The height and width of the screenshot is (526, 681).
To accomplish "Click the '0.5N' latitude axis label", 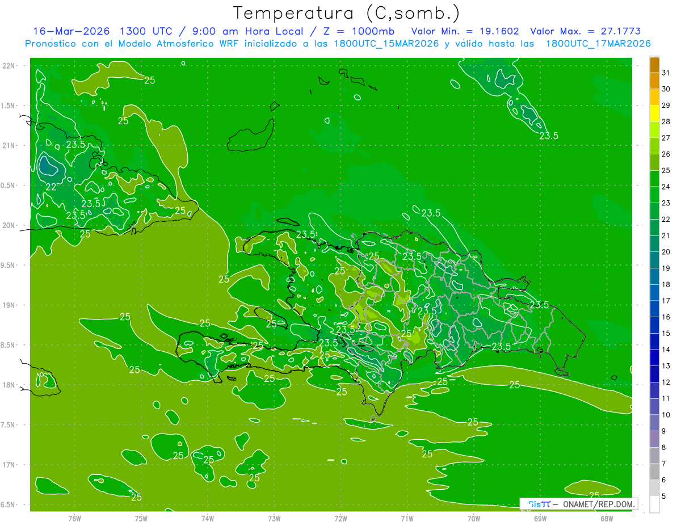I will pos(8,186).
